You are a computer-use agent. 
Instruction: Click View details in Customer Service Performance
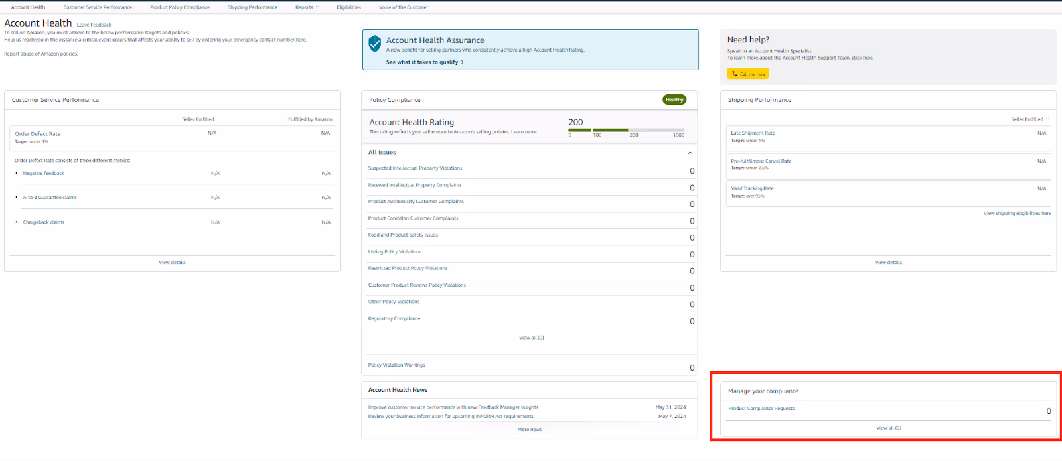173,263
